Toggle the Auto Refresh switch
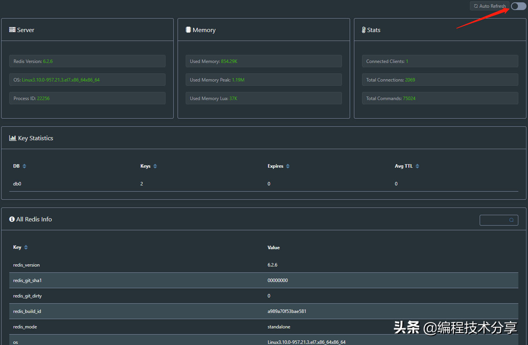Image resolution: width=528 pixels, height=345 pixels. pyautogui.click(x=518, y=6)
